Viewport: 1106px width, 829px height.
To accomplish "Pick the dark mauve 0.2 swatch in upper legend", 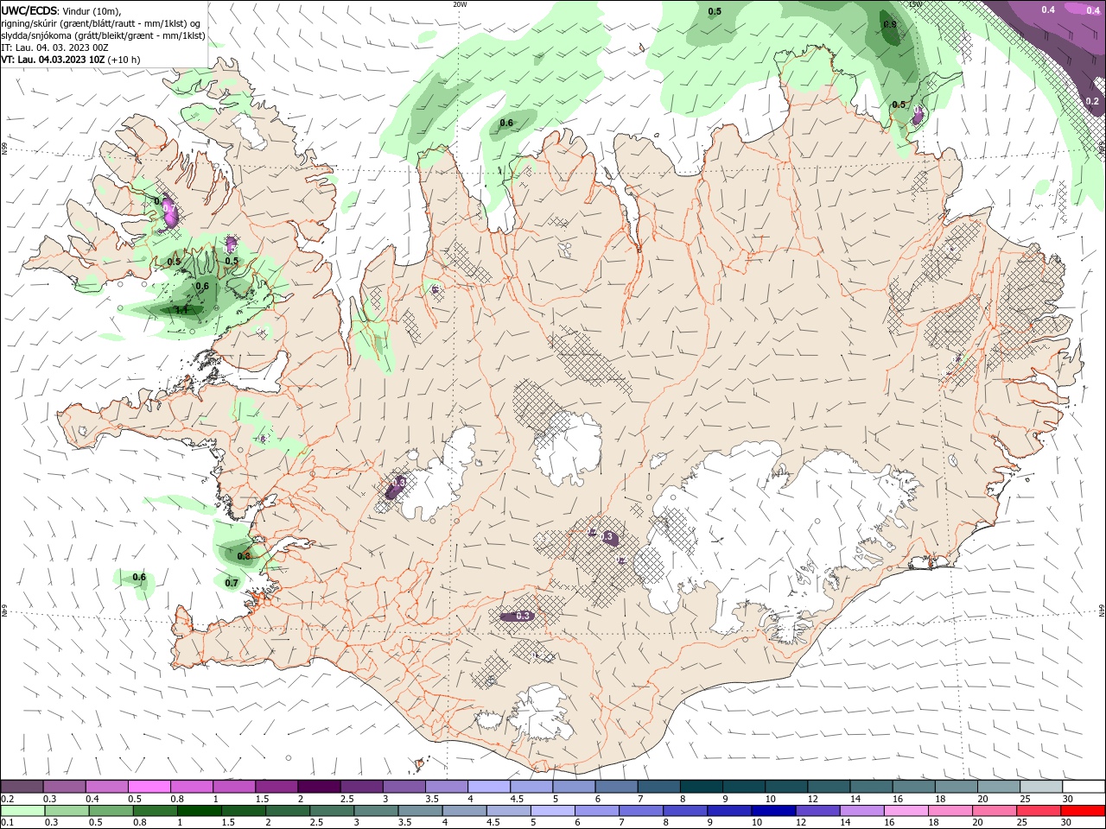I will pos(22,787).
